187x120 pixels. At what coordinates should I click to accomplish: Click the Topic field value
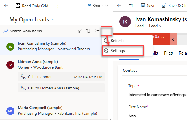pos(158,95)
